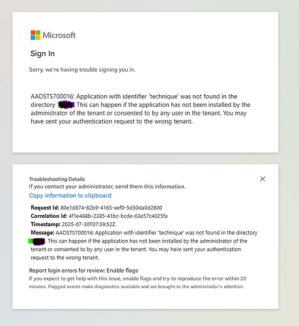Click the Troubleshooting Details heading
The width and height of the screenshot is (299, 326).
click(57, 179)
